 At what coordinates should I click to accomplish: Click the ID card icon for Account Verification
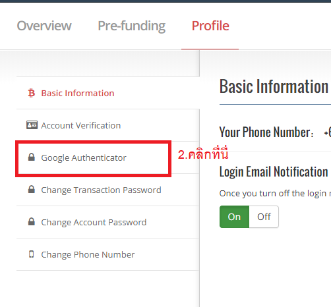tap(32, 125)
